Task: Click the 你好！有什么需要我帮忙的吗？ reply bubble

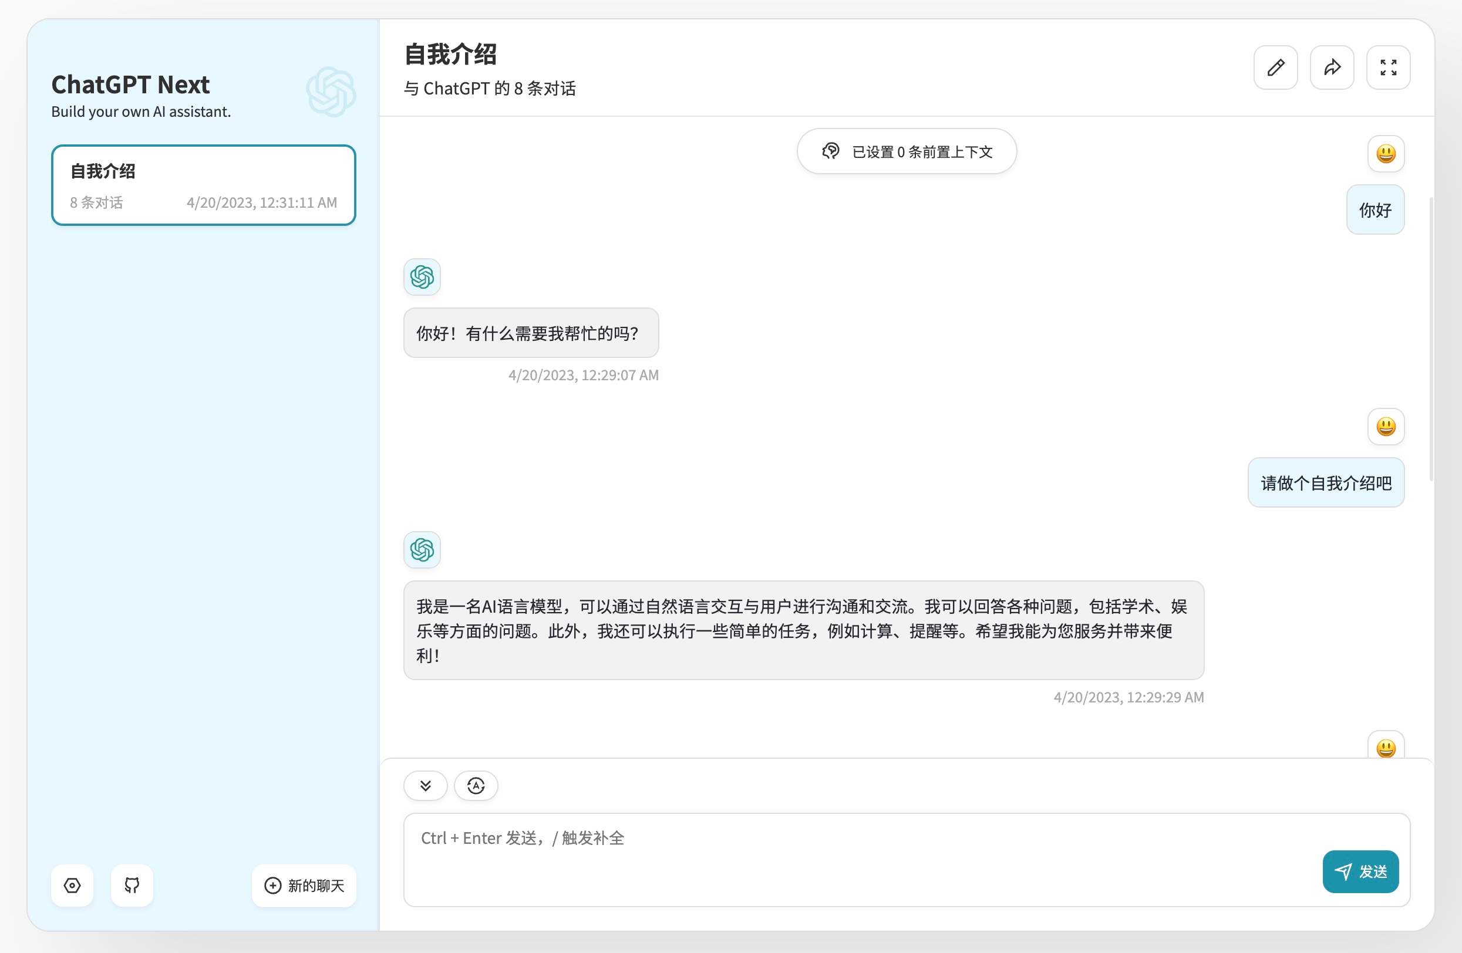Action: click(531, 333)
